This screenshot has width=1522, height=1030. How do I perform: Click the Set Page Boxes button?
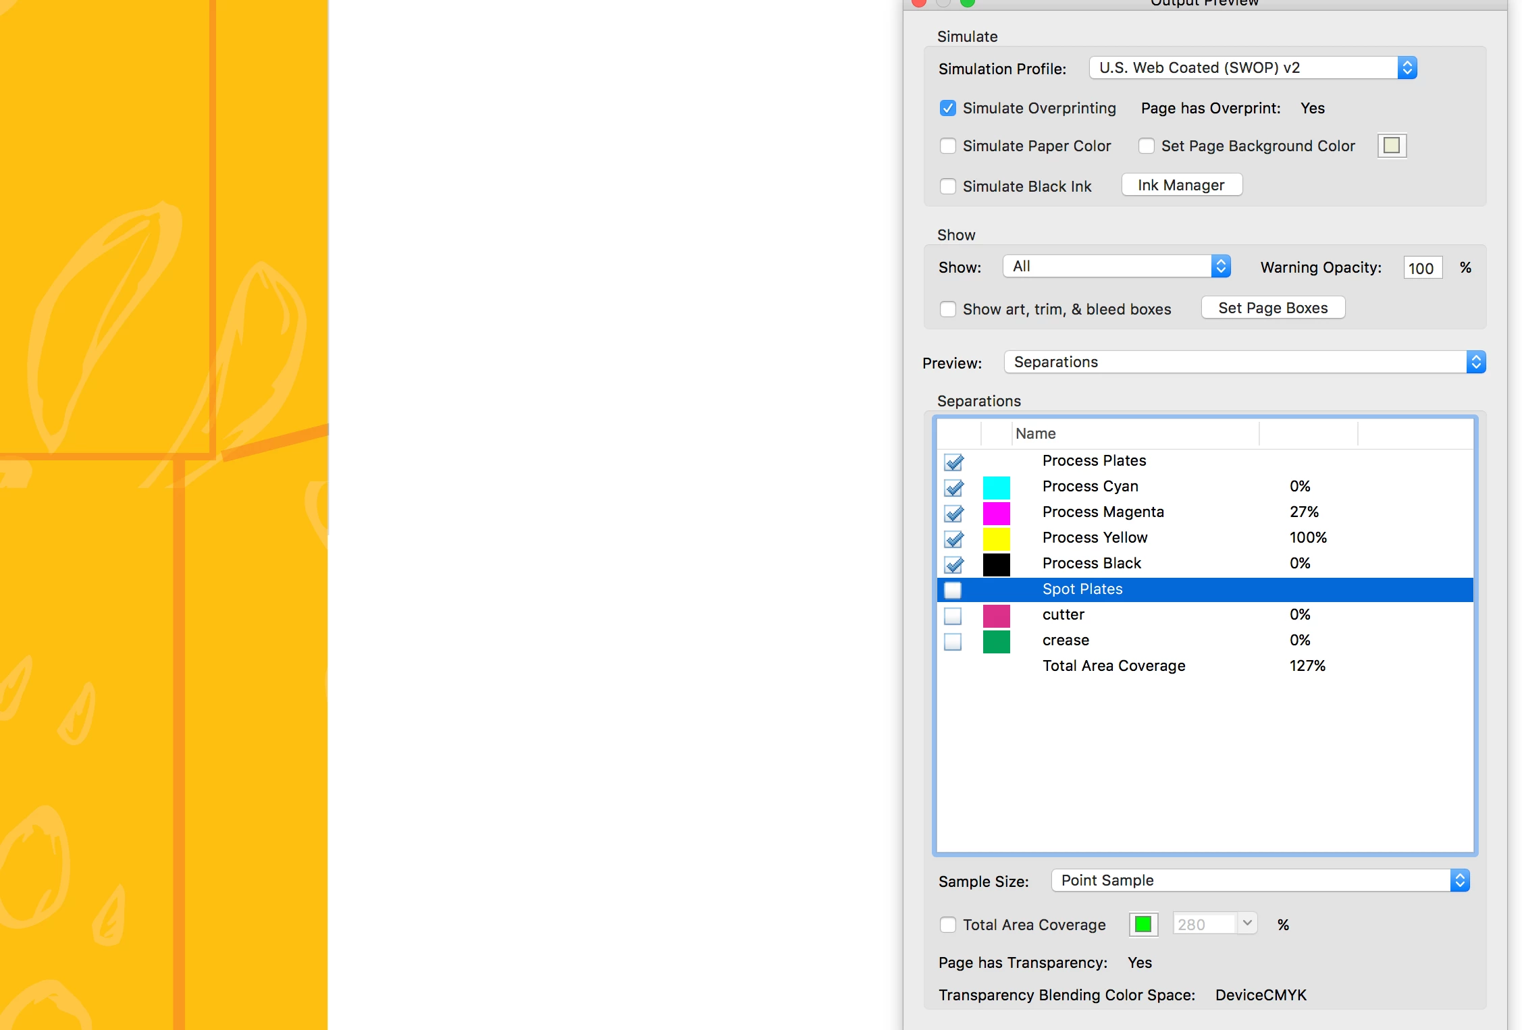(x=1272, y=308)
